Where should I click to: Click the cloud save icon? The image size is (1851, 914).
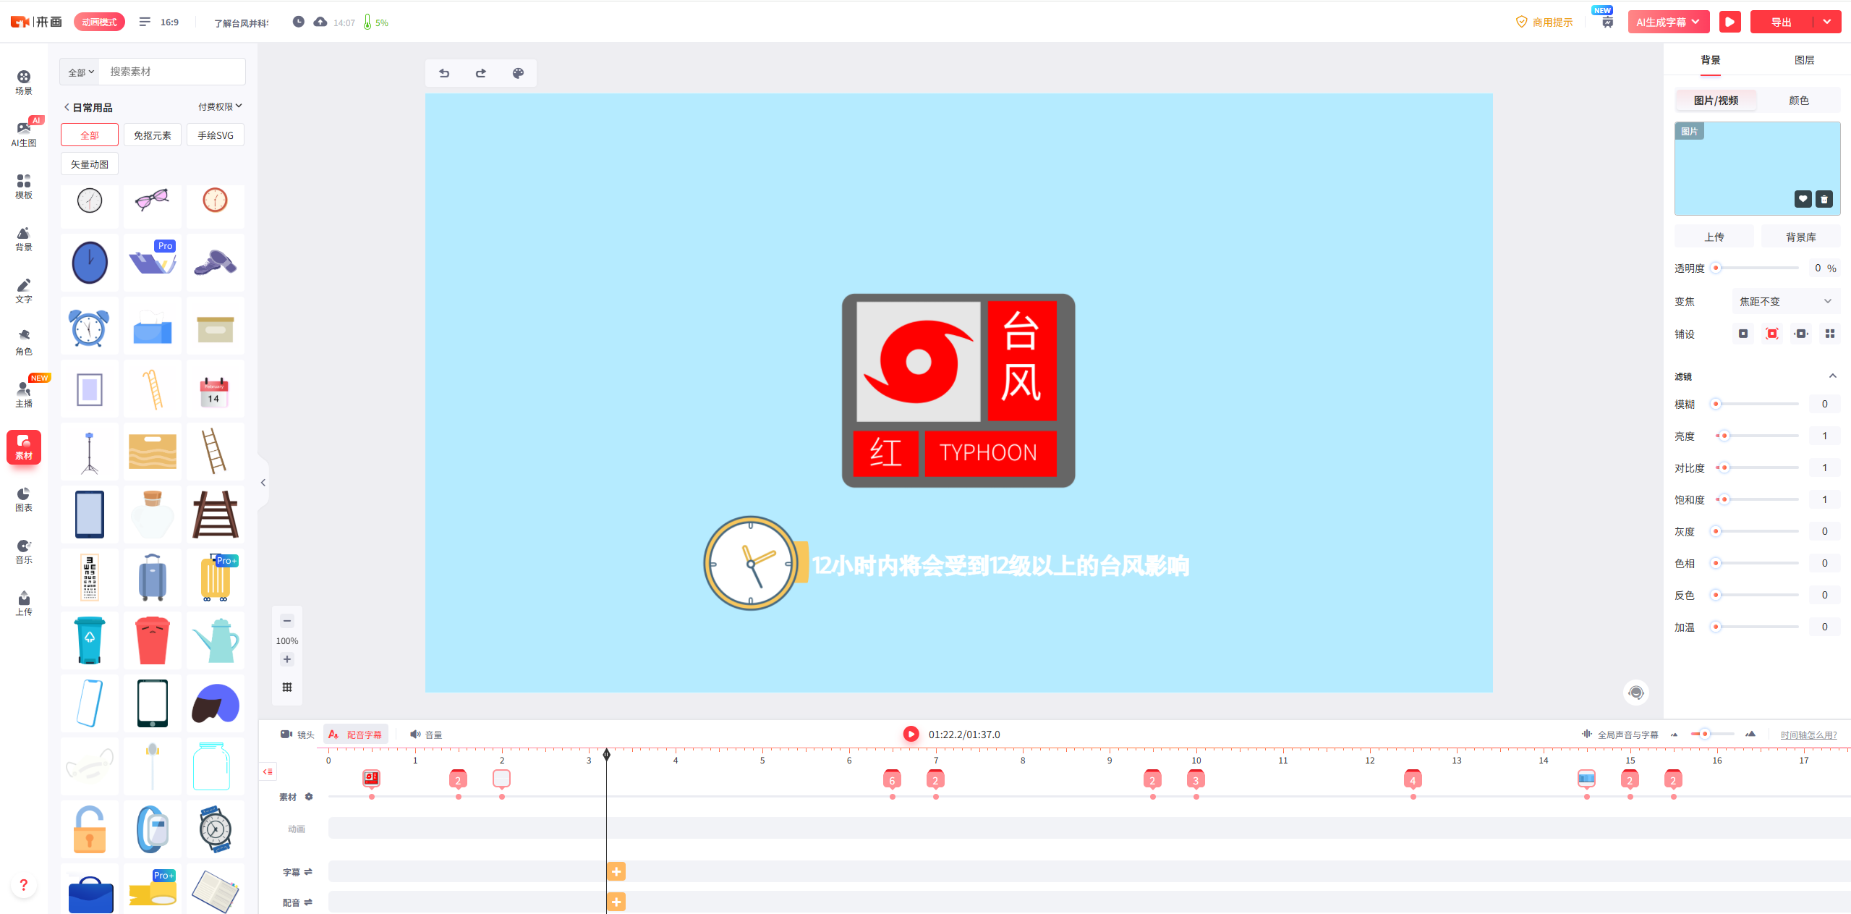click(x=320, y=22)
